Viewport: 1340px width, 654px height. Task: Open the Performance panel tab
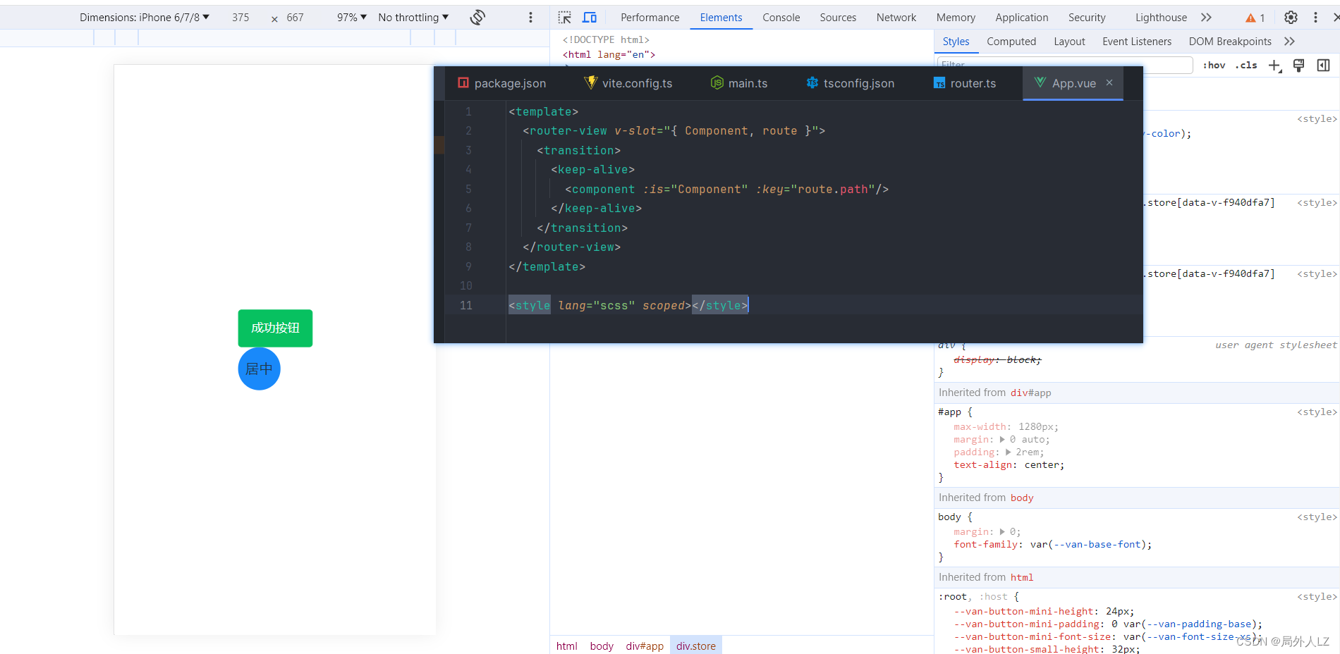650,18
